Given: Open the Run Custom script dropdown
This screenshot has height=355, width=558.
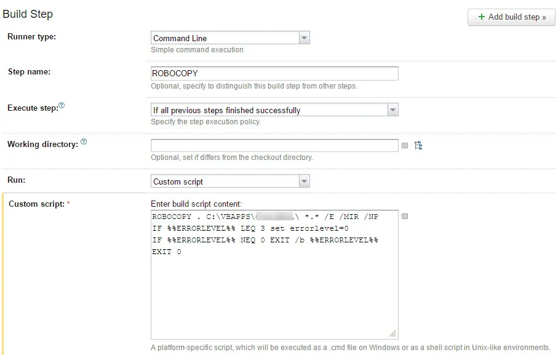Looking at the screenshot, I should coord(230,181).
